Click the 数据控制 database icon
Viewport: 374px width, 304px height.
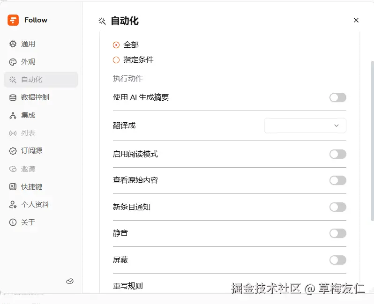pos(13,97)
